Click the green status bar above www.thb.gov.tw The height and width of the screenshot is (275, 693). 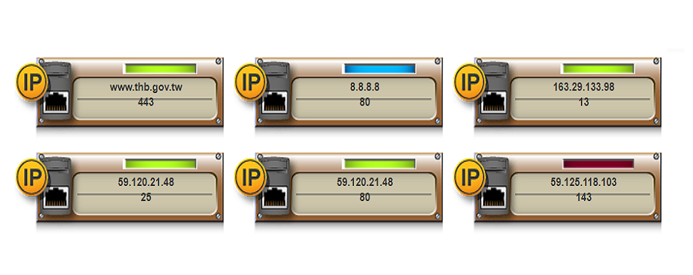pyautogui.click(x=160, y=68)
